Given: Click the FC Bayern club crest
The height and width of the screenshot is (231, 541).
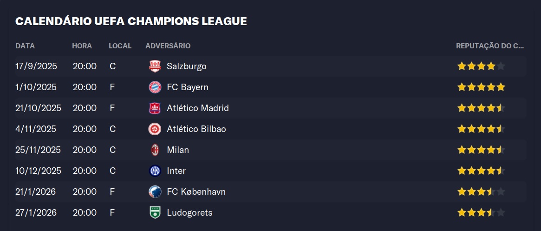Looking at the screenshot, I should (155, 87).
